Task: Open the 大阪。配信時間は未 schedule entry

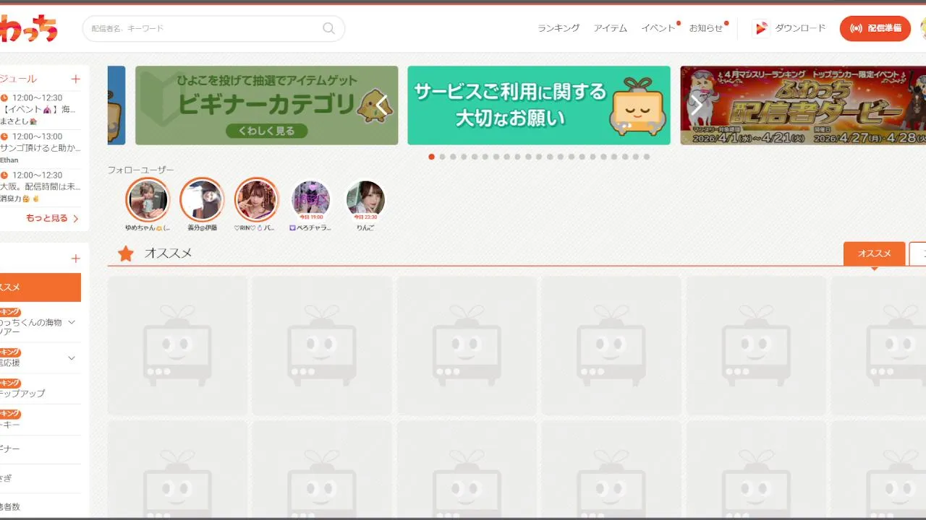Action: click(41, 186)
